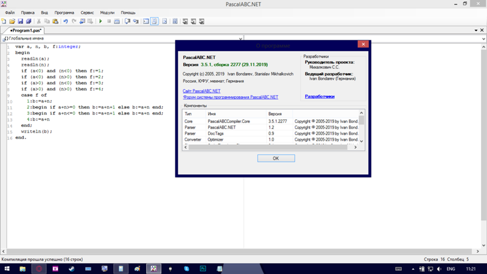Click on 'case f of' code line
This screenshot has width=487, height=274.
click(x=34, y=95)
